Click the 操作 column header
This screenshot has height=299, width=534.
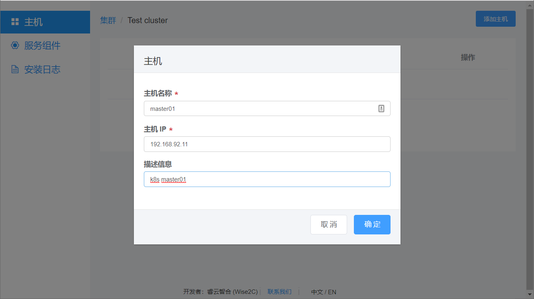point(468,57)
